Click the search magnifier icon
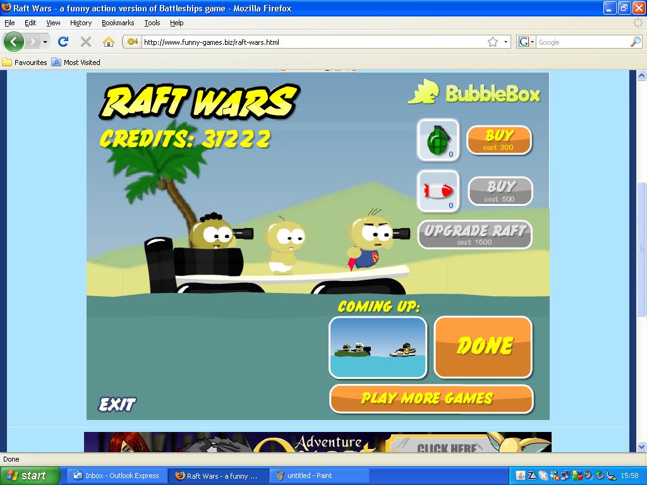647x485 pixels. coord(636,42)
